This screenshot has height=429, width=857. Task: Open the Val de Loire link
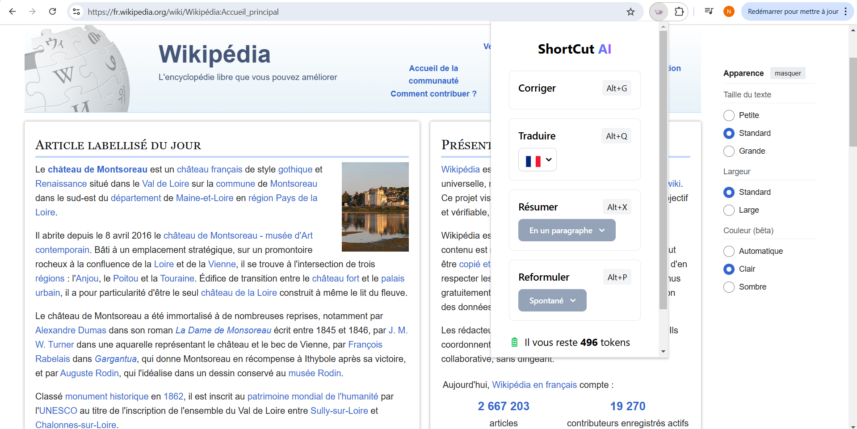point(165,184)
